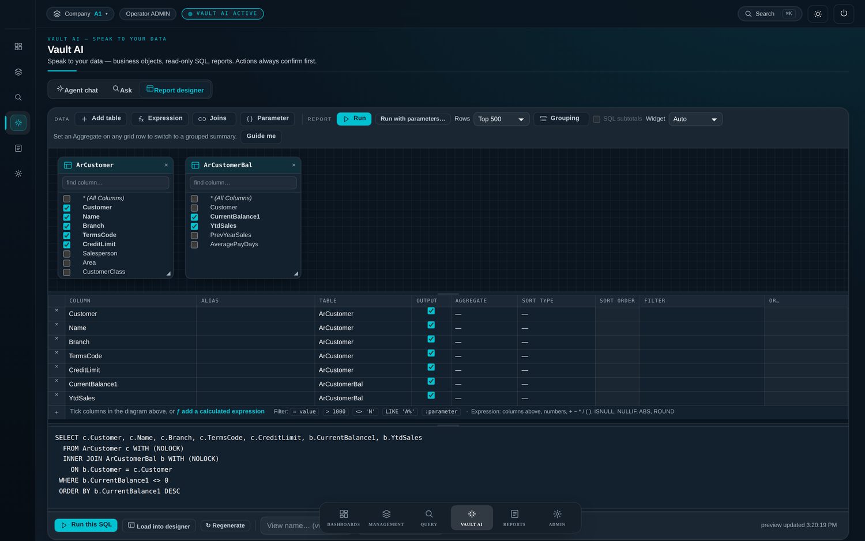Click the Add table button
Screen dimensions: 865x541
click(x=101, y=119)
